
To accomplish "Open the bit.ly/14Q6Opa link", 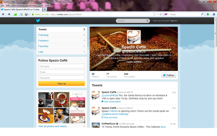I will click(x=120, y=114).
